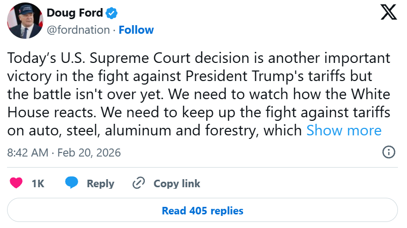The image size is (407, 228).
Task: Expand the tweet with Show more
Action: click(344, 130)
